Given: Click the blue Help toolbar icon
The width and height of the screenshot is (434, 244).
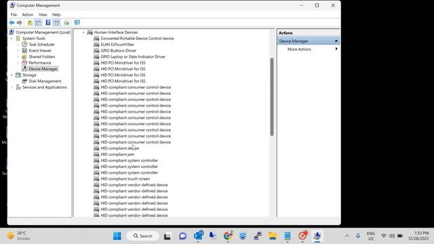Looking at the screenshot, I should [x=48, y=22].
